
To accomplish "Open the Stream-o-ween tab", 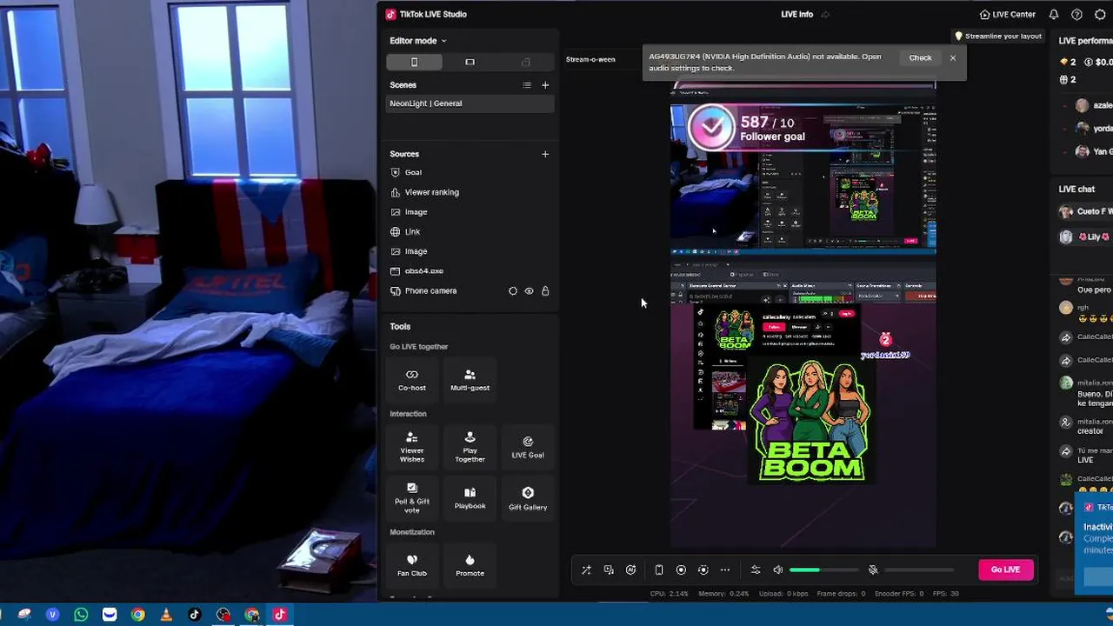I will click(590, 59).
